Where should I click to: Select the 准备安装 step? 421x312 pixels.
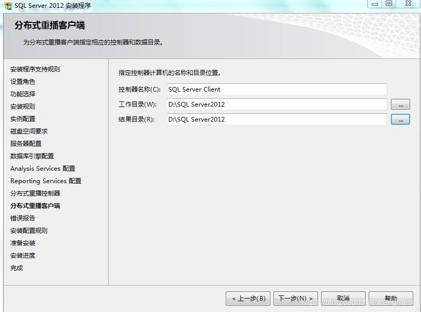23,243
